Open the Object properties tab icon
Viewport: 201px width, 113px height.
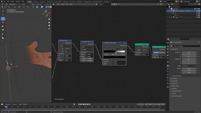(x=168, y=66)
